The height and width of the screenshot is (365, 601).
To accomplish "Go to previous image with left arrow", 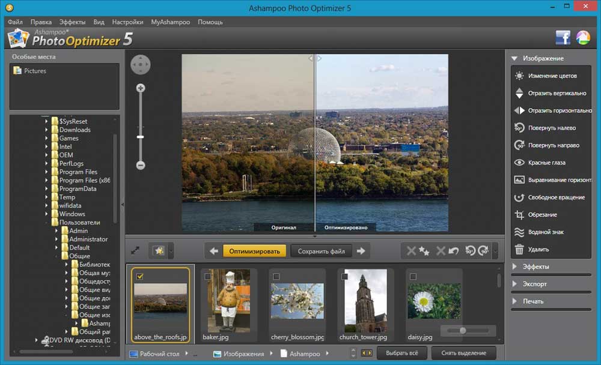I will [213, 252].
